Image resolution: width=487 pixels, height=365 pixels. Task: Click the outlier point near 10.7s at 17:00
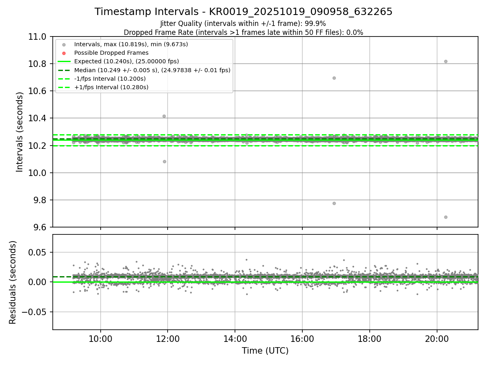pos(334,78)
